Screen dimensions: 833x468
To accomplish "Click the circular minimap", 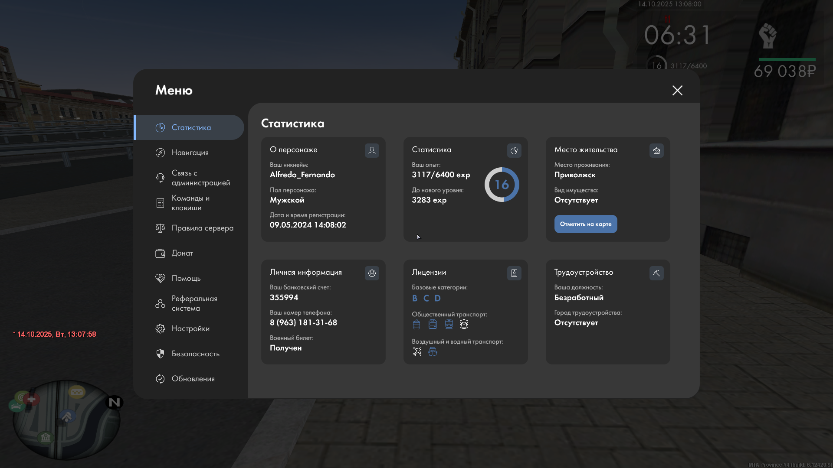I will [66, 419].
